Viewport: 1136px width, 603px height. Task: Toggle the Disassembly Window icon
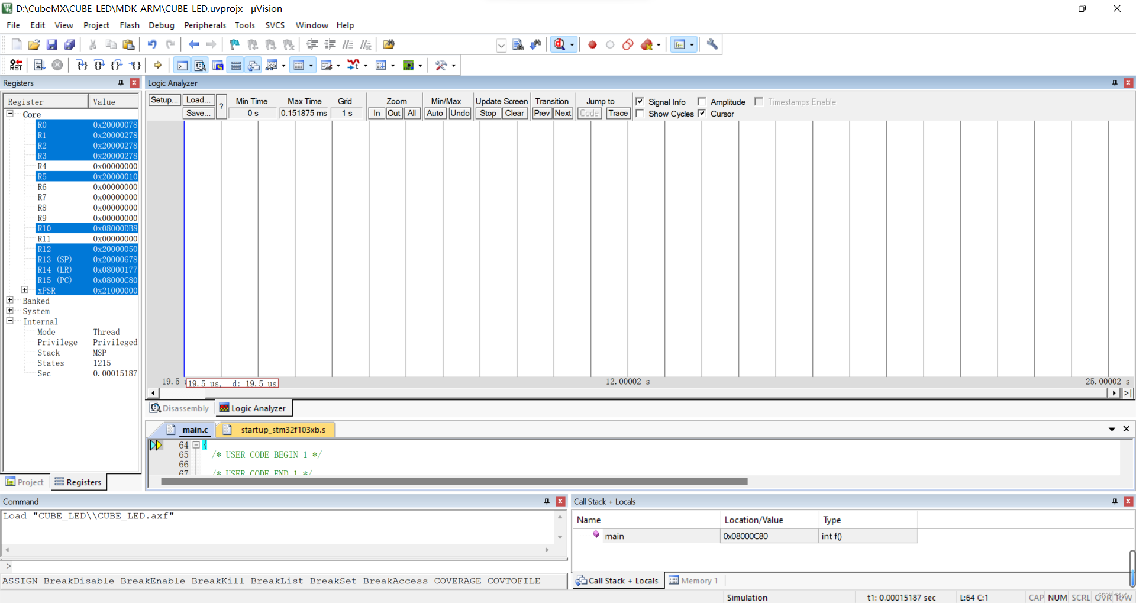pos(201,65)
